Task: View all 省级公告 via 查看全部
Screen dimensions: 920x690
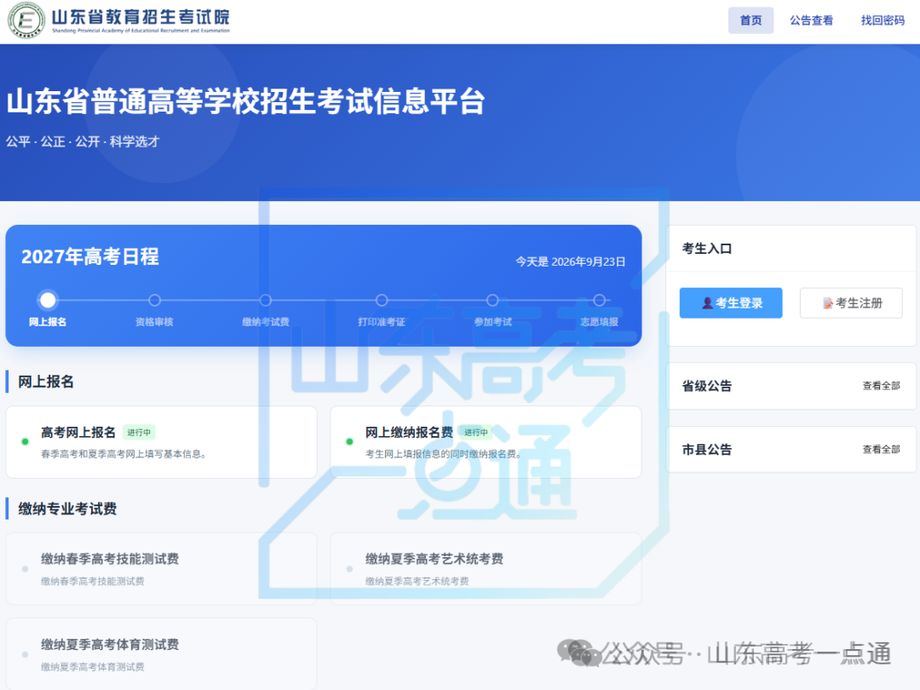Action: point(881,386)
